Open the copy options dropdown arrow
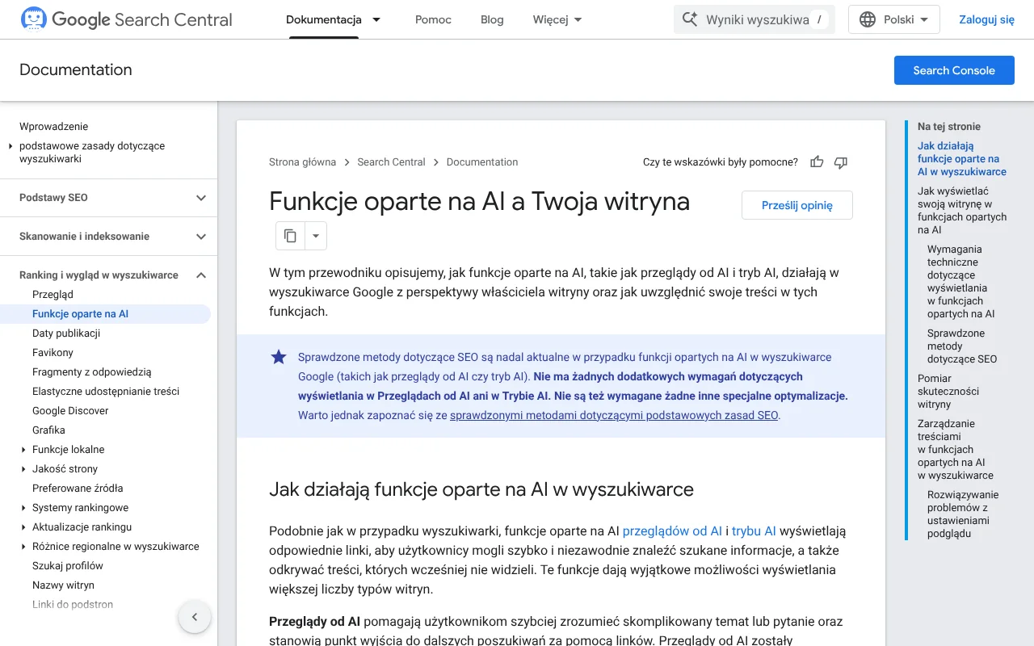 (316, 236)
